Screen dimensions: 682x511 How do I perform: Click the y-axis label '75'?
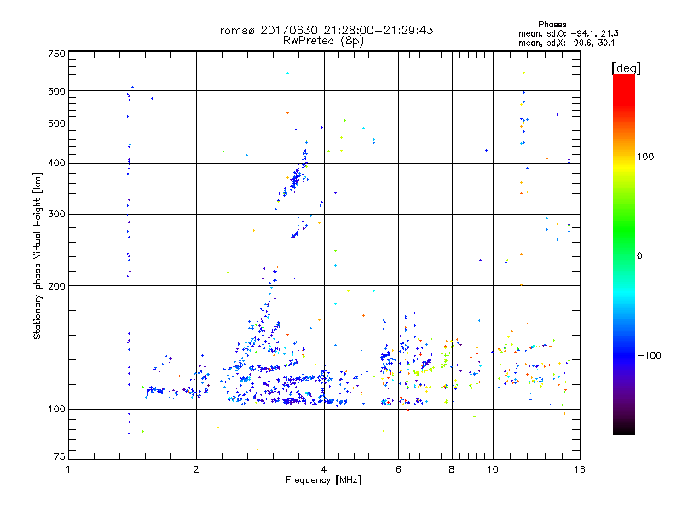tap(60, 456)
